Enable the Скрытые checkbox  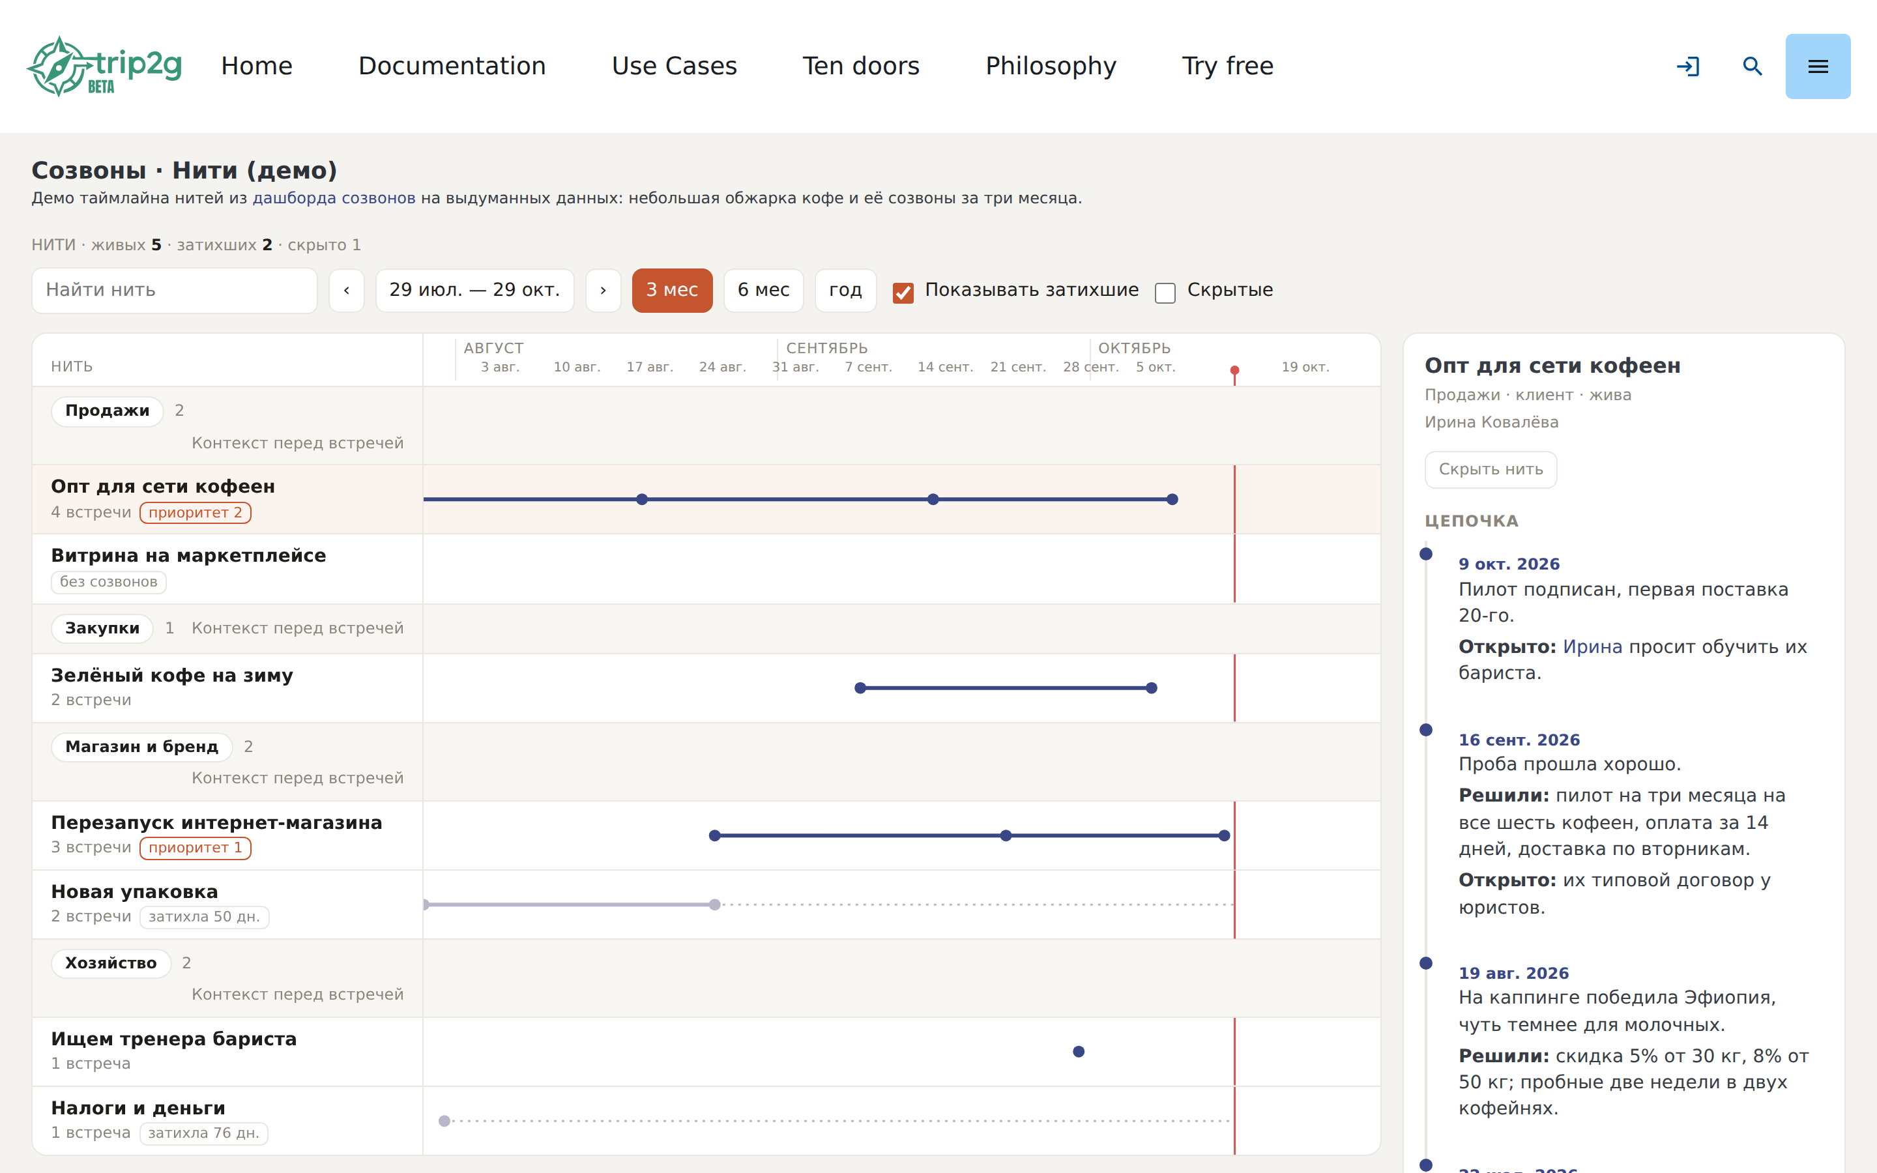(1165, 293)
